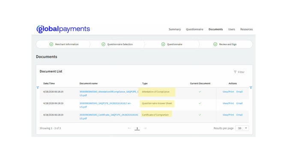Click the blue filter icon at table left edge

tap(38, 88)
